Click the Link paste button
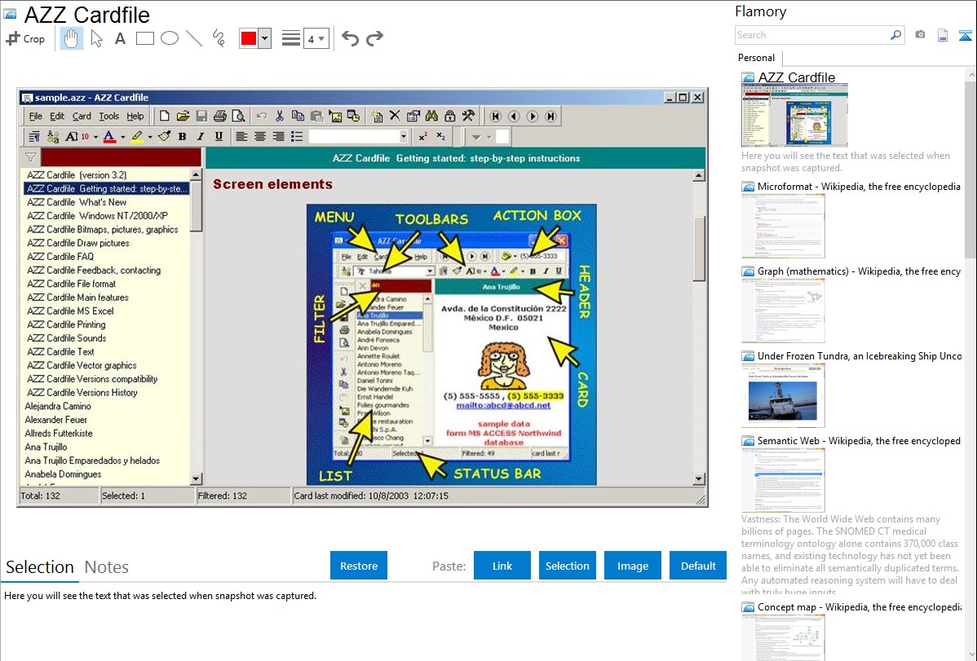Screen dimensions: 977x661 502,566
